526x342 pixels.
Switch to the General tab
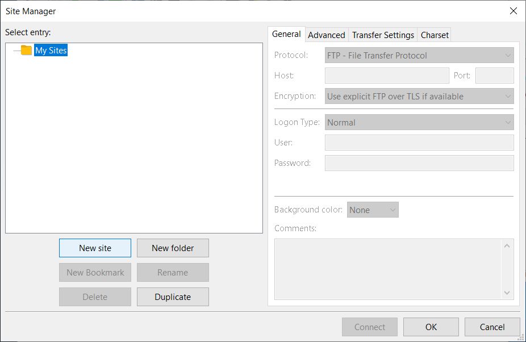[x=286, y=34]
